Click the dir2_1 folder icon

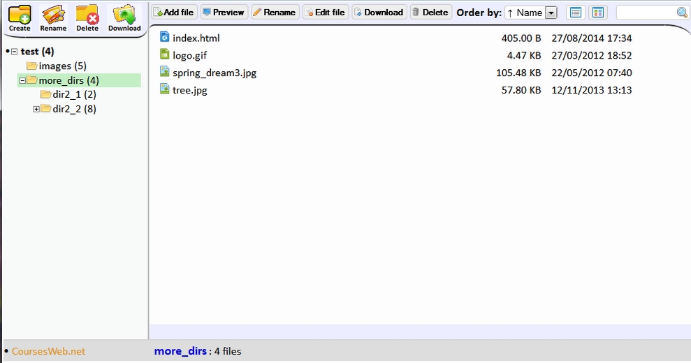coord(46,94)
